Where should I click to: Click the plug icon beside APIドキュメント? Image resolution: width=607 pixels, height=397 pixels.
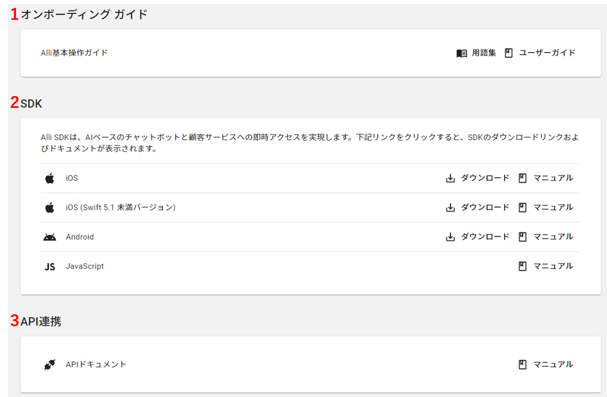49,365
